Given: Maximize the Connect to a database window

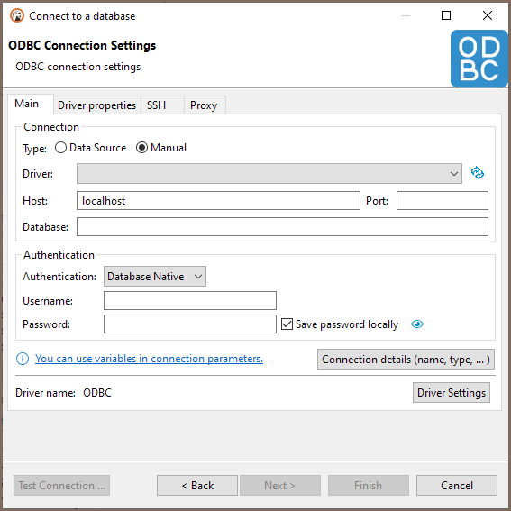Looking at the screenshot, I should [x=446, y=15].
